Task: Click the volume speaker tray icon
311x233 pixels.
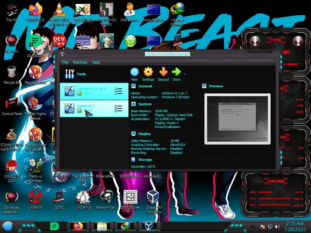Action: pyautogui.click(x=277, y=226)
